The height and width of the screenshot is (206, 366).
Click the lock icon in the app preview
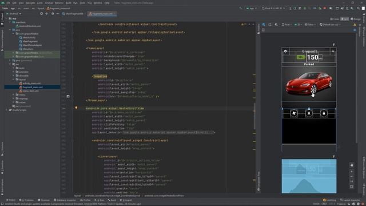324,113
